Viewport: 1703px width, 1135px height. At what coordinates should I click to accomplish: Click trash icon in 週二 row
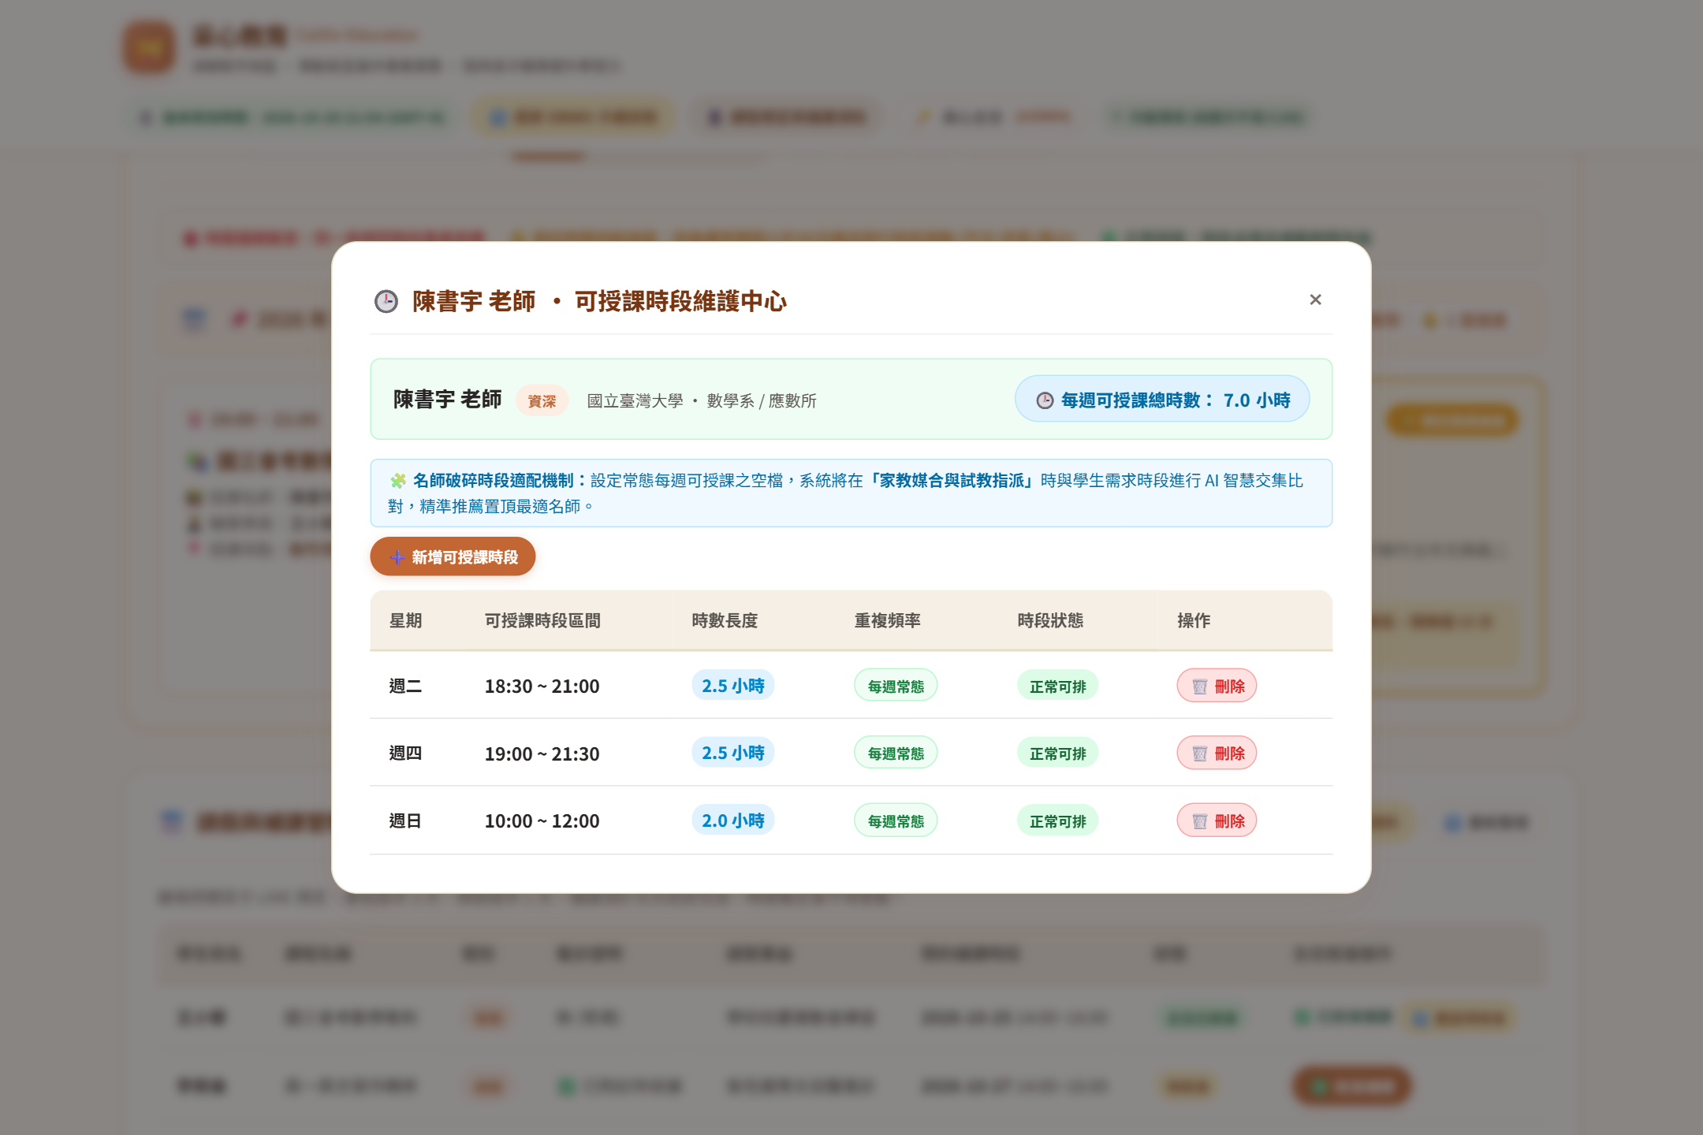1200,687
